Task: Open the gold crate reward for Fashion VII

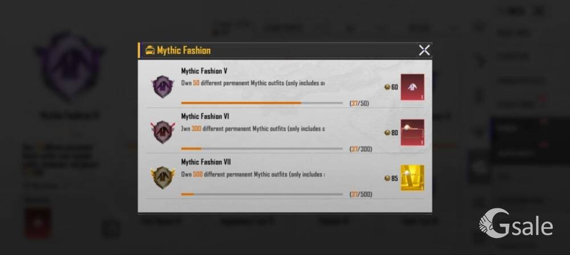Action: coord(412,178)
